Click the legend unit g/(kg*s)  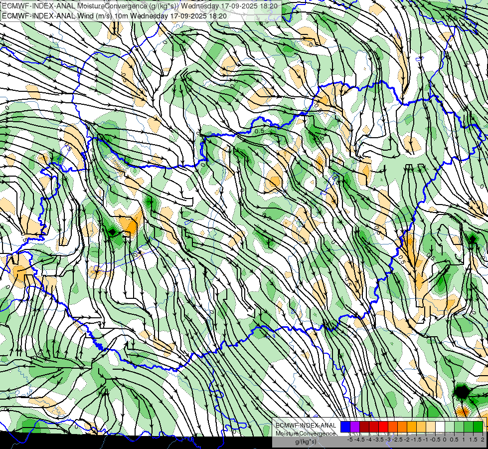point(306,442)
